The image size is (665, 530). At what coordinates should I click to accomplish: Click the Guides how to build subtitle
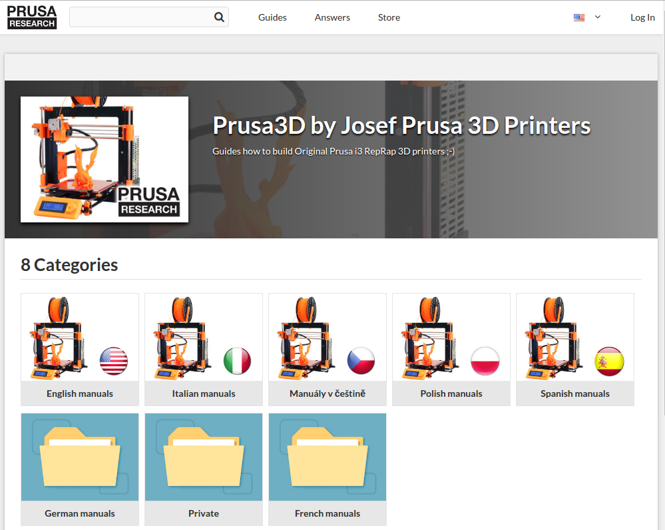tap(333, 151)
